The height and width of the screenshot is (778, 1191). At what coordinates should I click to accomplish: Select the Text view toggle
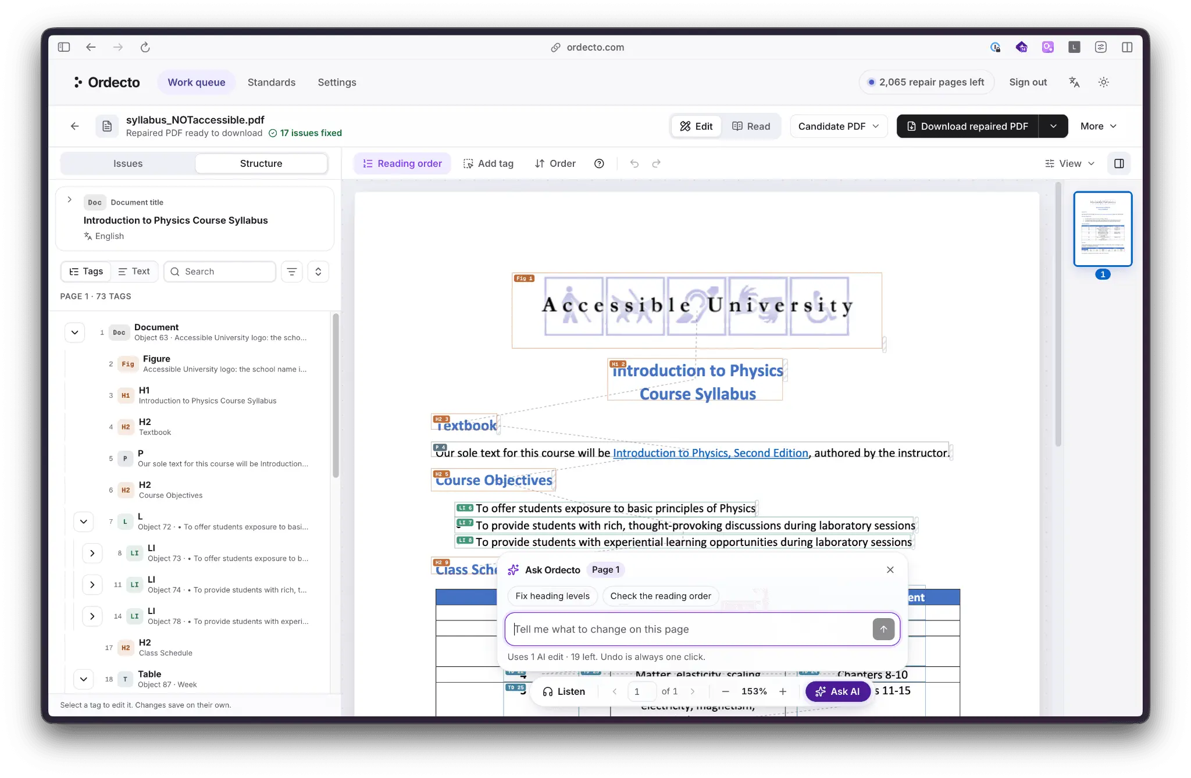point(134,272)
